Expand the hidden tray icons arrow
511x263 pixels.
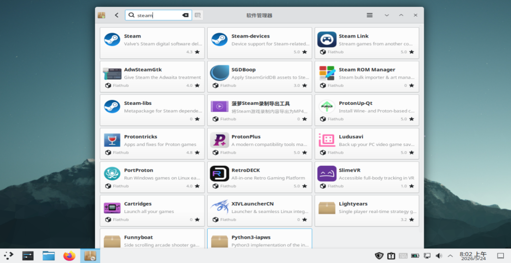coord(450,256)
